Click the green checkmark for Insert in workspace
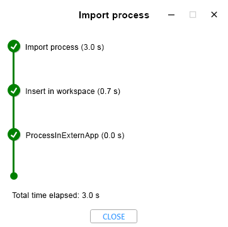The image size is (228, 227). (14, 90)
